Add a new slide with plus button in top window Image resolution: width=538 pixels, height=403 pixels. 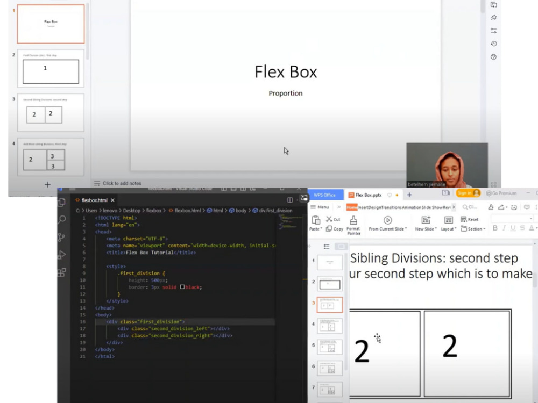47,185
